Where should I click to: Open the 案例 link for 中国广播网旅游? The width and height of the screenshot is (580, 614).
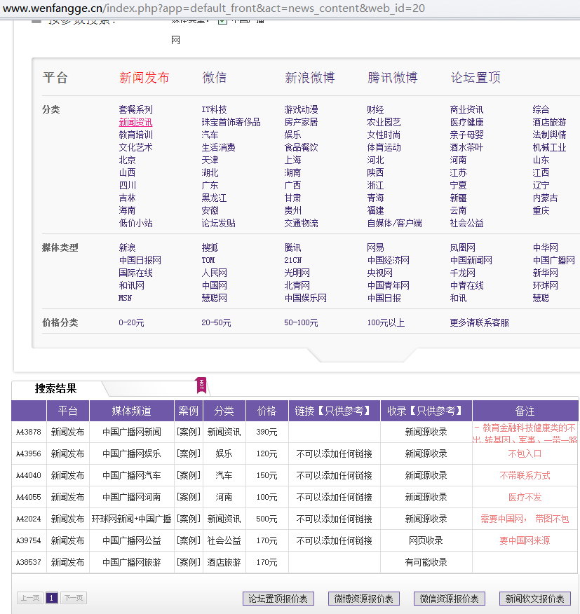[x=189, y=562]
